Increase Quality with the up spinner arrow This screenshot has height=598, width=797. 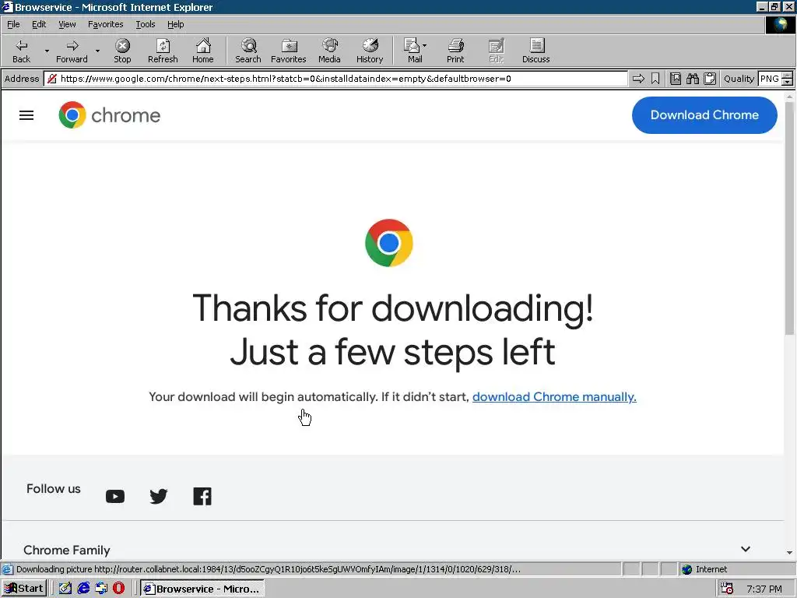788,76
